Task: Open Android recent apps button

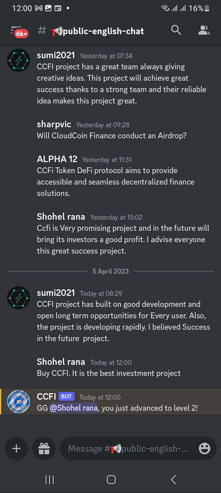Action: pos(49,479)
